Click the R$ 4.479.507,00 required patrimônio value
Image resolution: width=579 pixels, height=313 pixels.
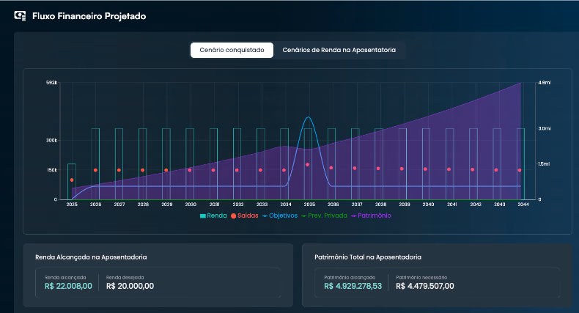click(x=425, y=286)
